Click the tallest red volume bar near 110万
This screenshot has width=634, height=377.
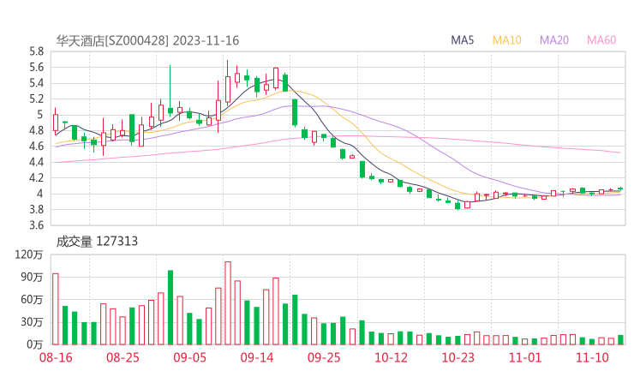(x=228, y=303)
